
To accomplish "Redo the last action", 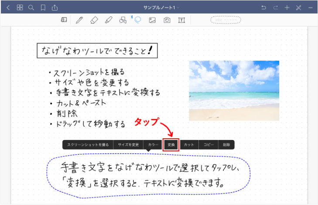I will pos(275,8).
